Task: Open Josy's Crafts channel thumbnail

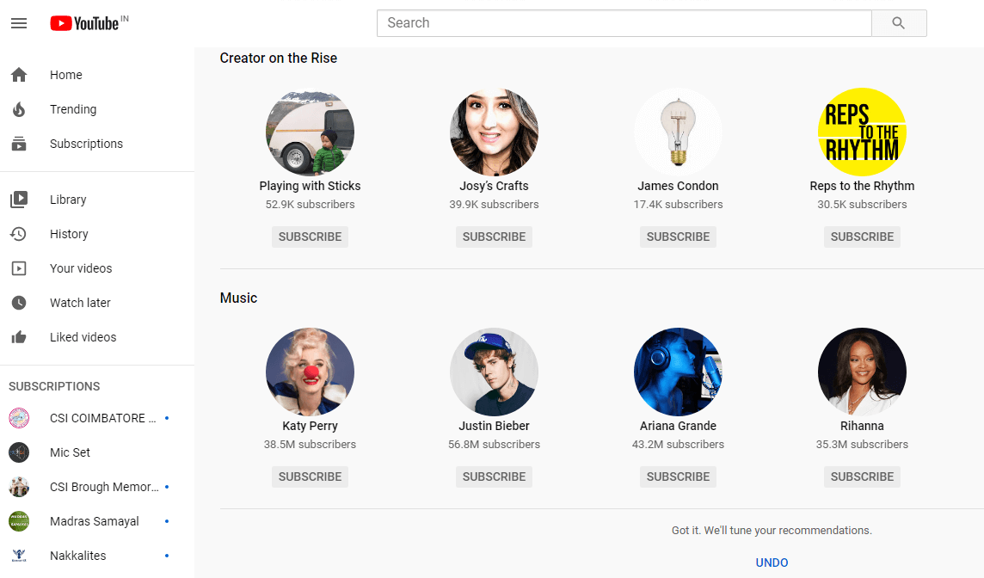Action: [x=494, y=132]
